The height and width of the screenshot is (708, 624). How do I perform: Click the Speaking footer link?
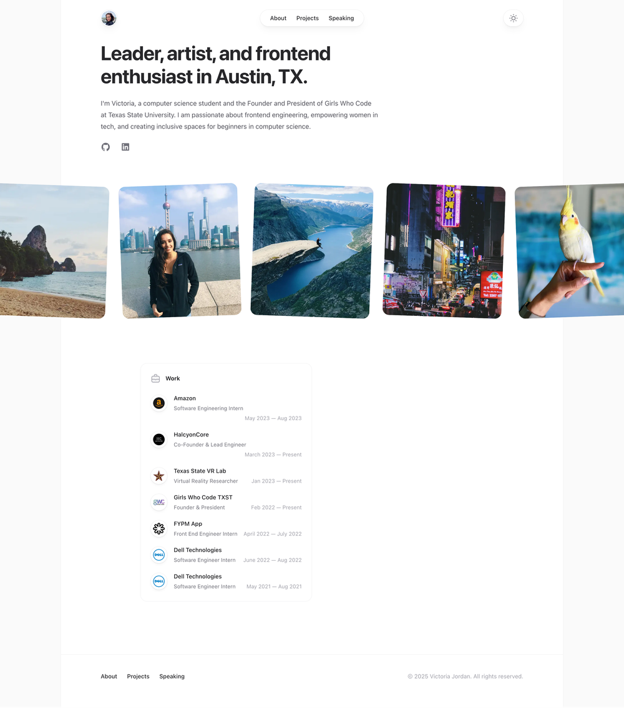click(x=172, y=676)
